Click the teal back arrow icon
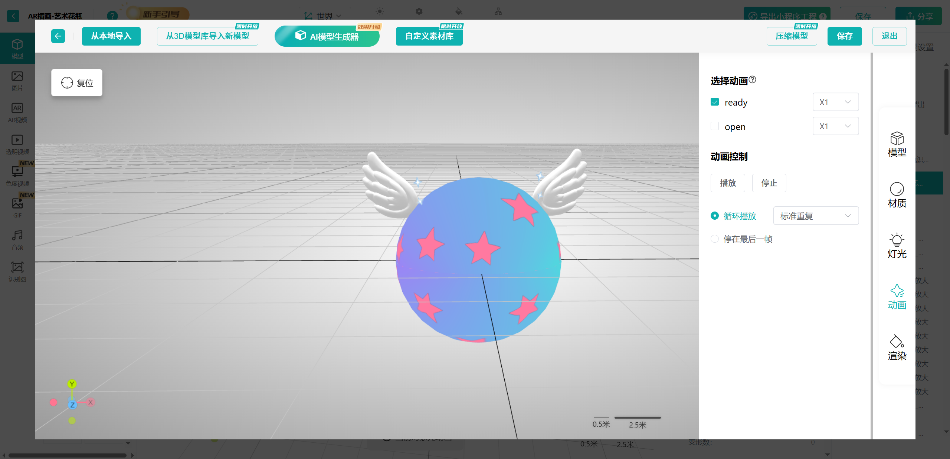This screenshot has width=950, height=459. click(58, 36)
